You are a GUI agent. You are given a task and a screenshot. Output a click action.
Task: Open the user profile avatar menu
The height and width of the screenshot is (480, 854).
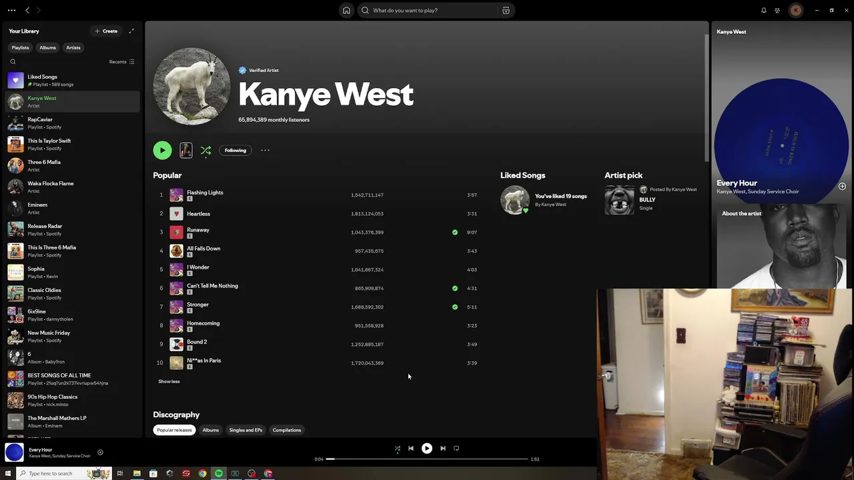pyautogui.click(x=795, y=10)
